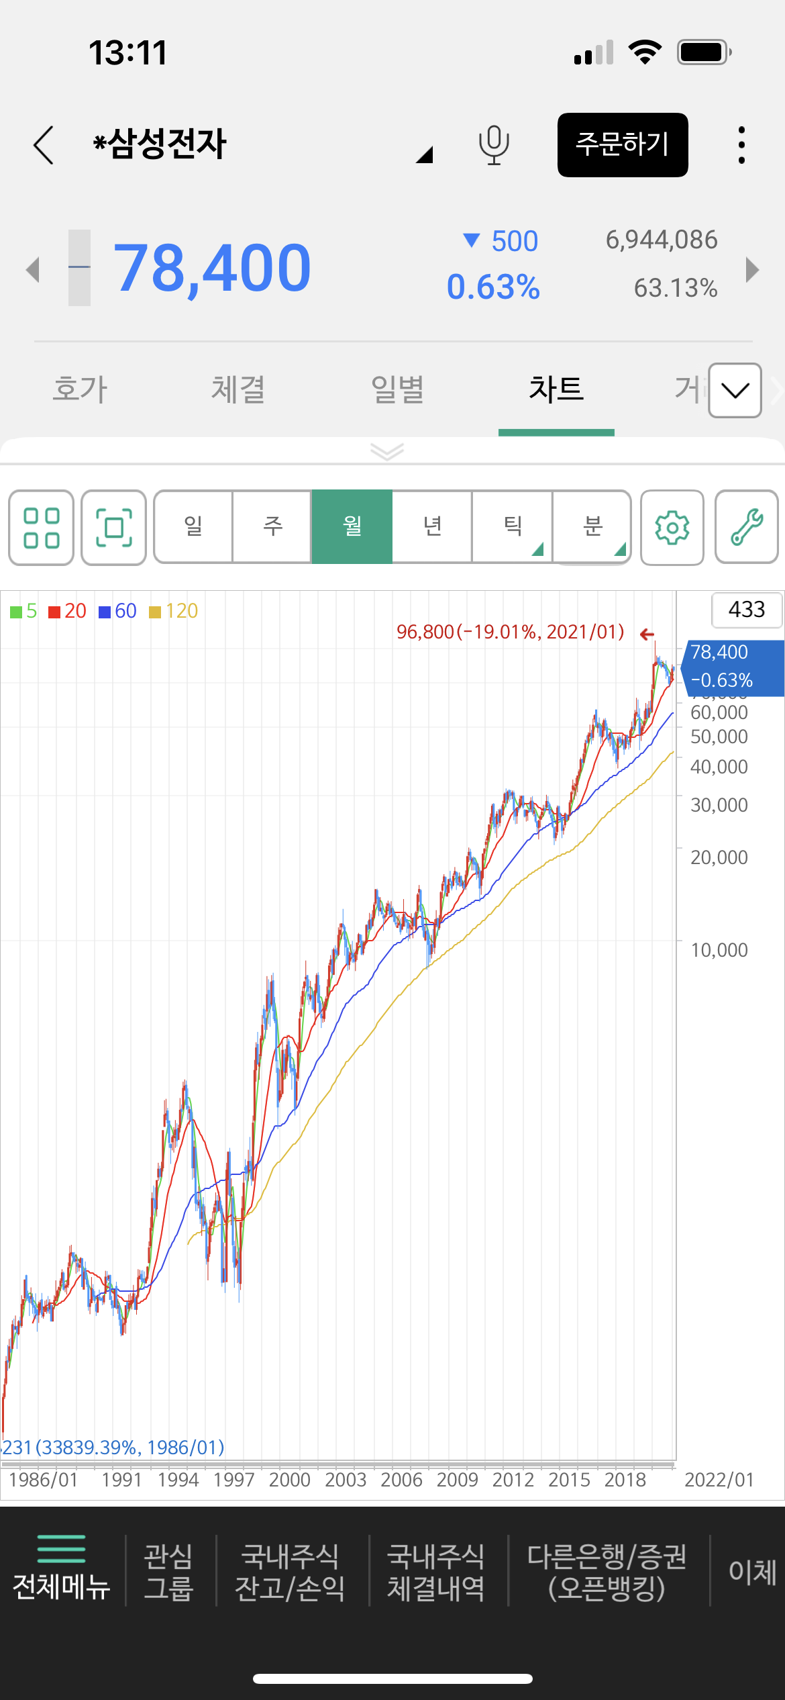This screenshot has width=785, height=1700.
Task: Open 국내주식 체결내역 in bottom menu
Action: point(435,1572)
